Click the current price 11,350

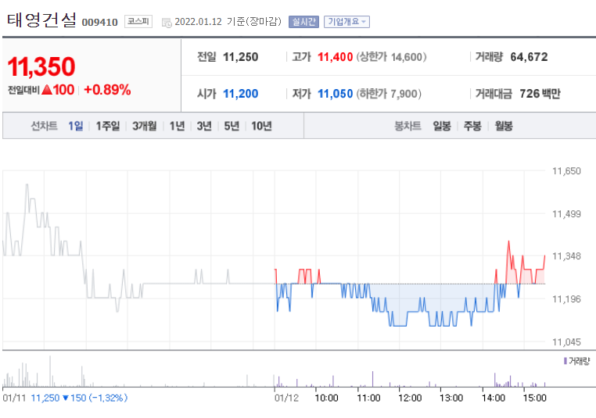tap(41, 67)
